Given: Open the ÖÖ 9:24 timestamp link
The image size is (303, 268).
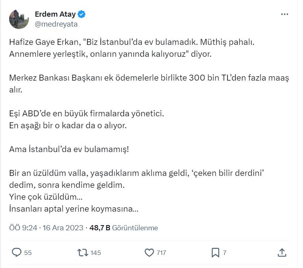Looking at the screenshot, I should (x=23, y=228).
